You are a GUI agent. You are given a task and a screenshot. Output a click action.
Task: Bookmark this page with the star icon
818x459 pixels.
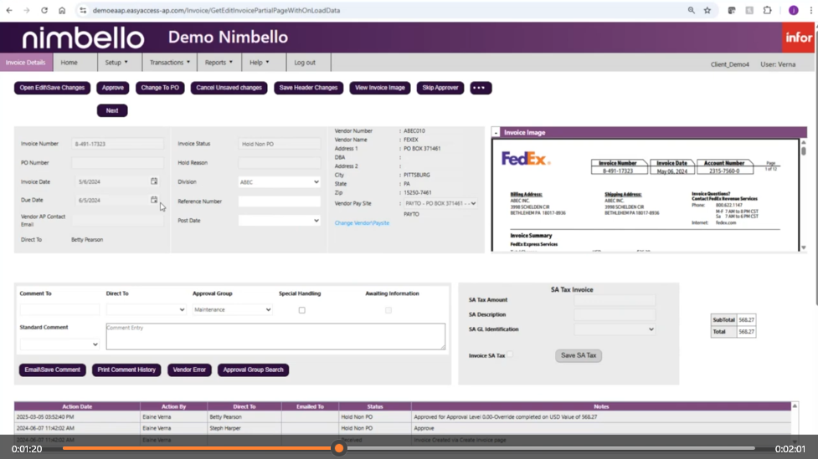(707, 10)
